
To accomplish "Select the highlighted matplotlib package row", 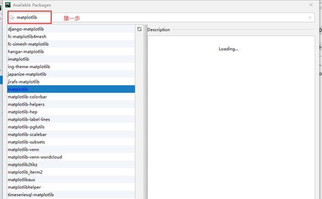I will click(71, 89).
